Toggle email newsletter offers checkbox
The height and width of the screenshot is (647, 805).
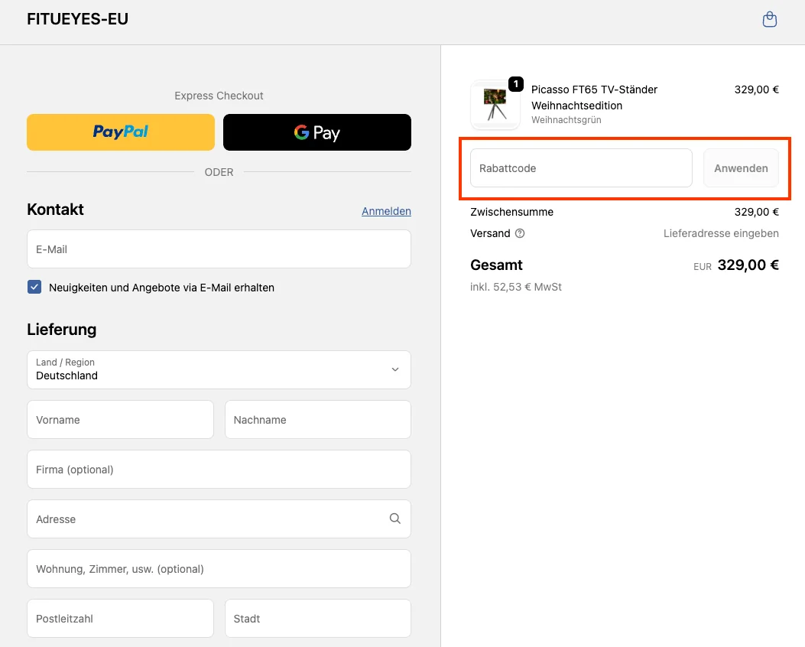click(34, 288)
